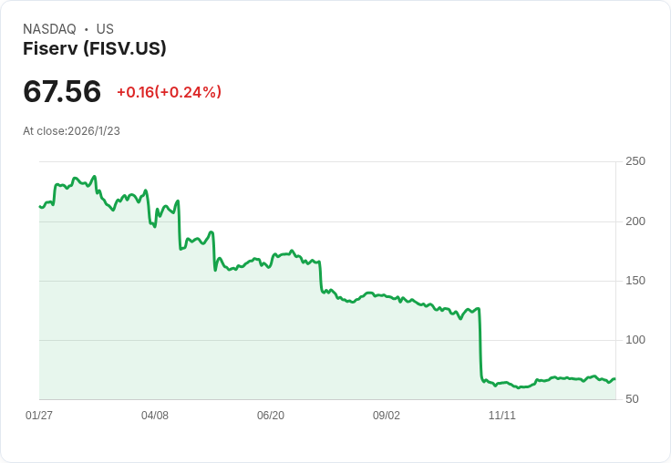The height and width of the screenshot is (463, 671).
Task: Click the 150 y-axis price label
Action: point(635,281)
